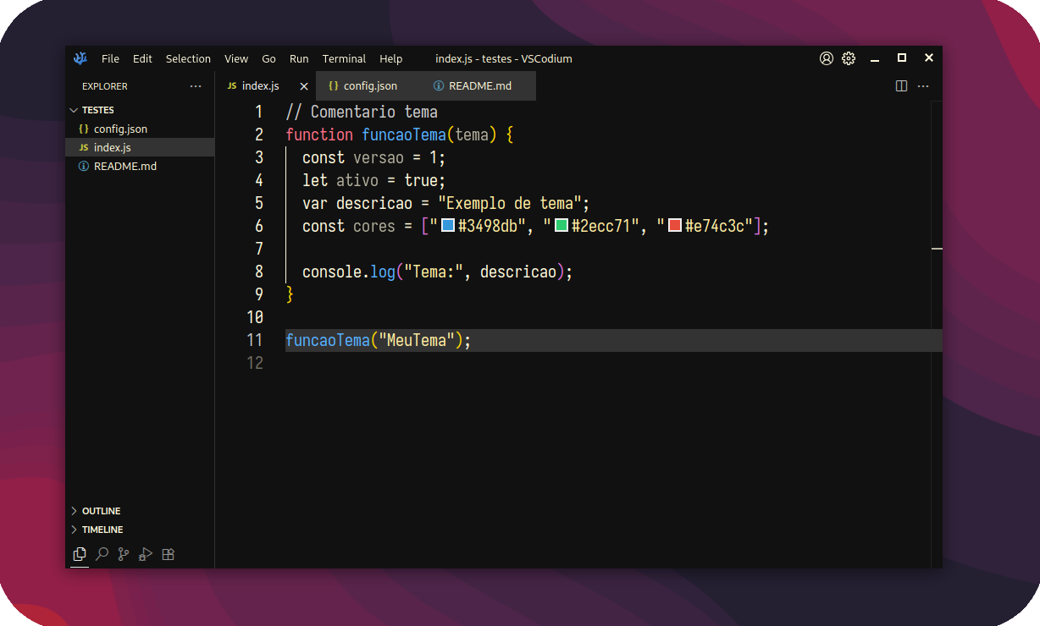This screenshot has height=626, width=1040.
Task: Click the blue #3498db color swatch
Action: click(448, 226)
